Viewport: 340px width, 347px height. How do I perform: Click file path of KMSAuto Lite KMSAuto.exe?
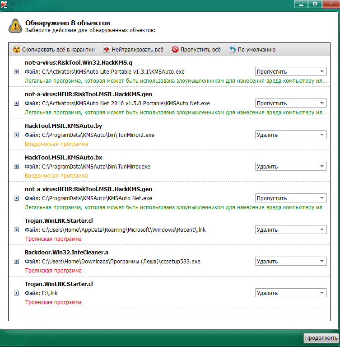(x=105, y=72)
